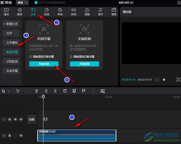Click the delete trash icon in timeline toolbar
The width and height of the screenshot is (181, 144).
coord(65,91)
